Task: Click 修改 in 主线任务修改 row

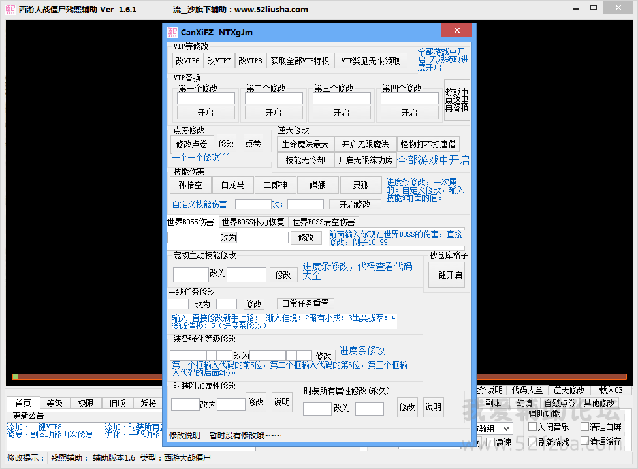Action: [x=253, y=304]
